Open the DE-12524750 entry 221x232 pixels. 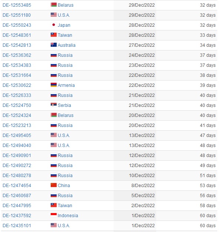point(17,105)
